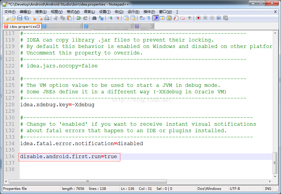The width and height of the screenshot is (281, 194).
Task: Click the Save All toolbar icon
Action: (26, 18)
